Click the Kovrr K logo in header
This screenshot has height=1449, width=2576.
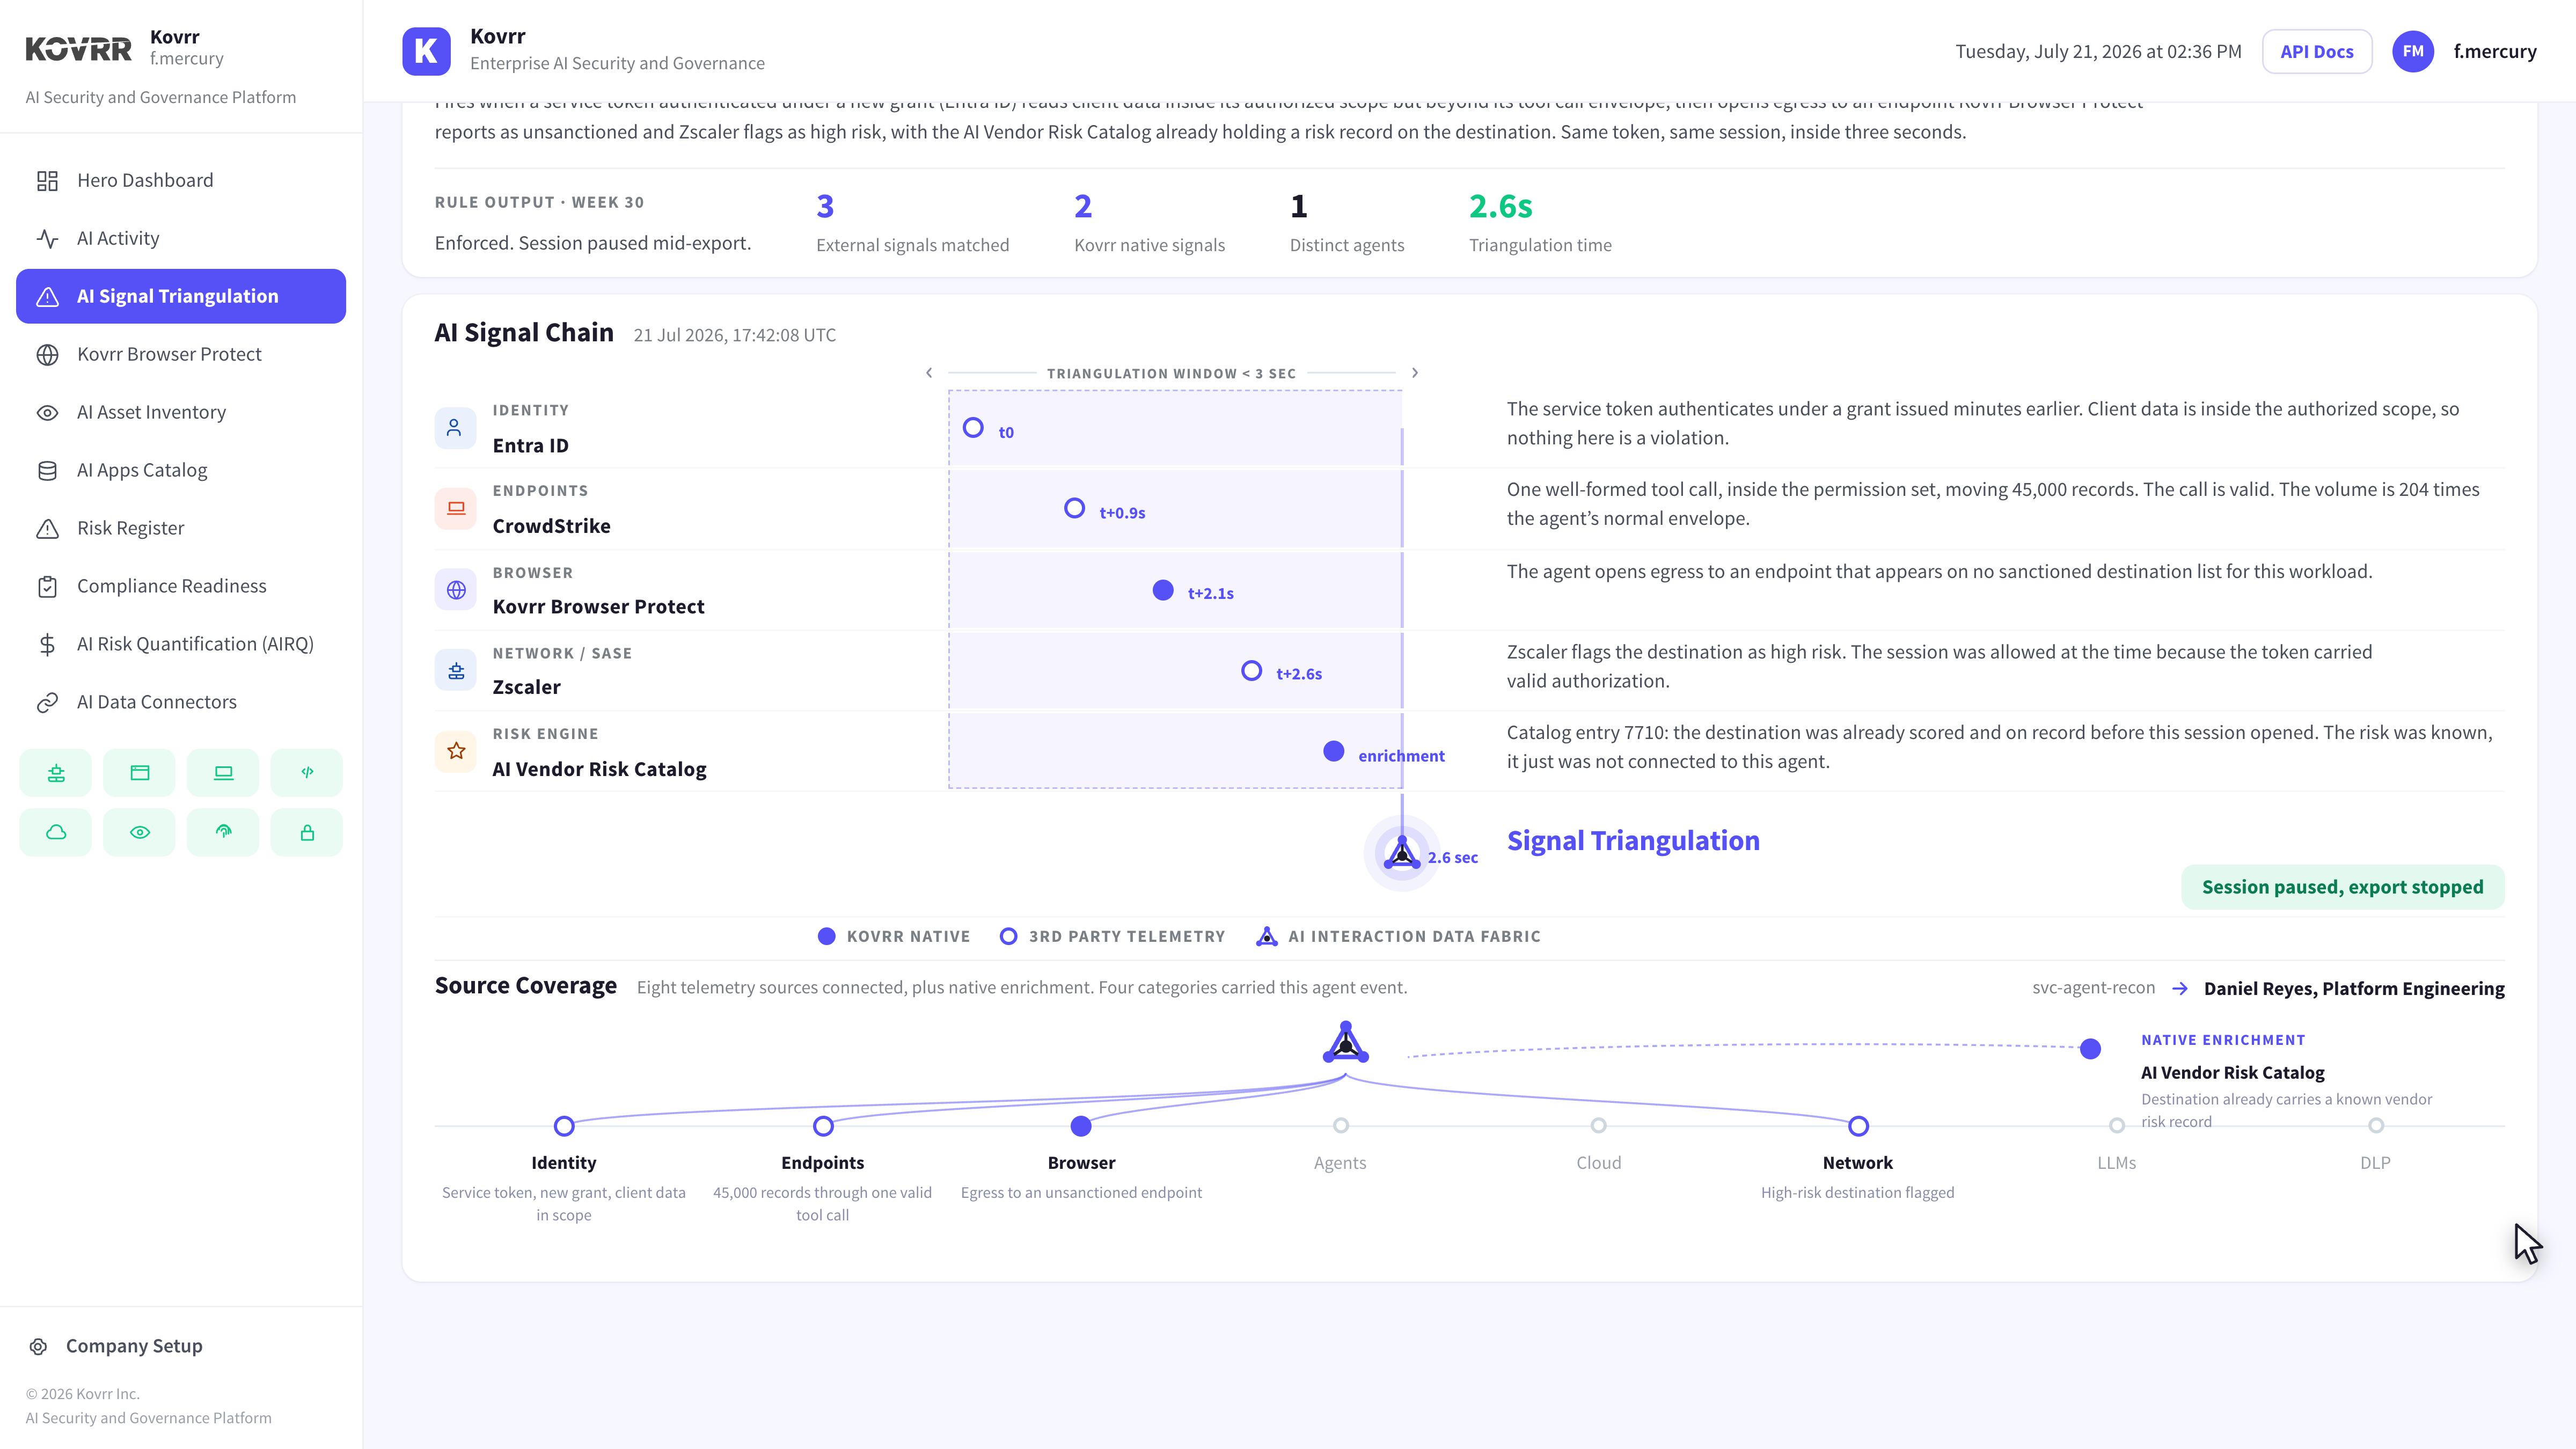[426, 51]
